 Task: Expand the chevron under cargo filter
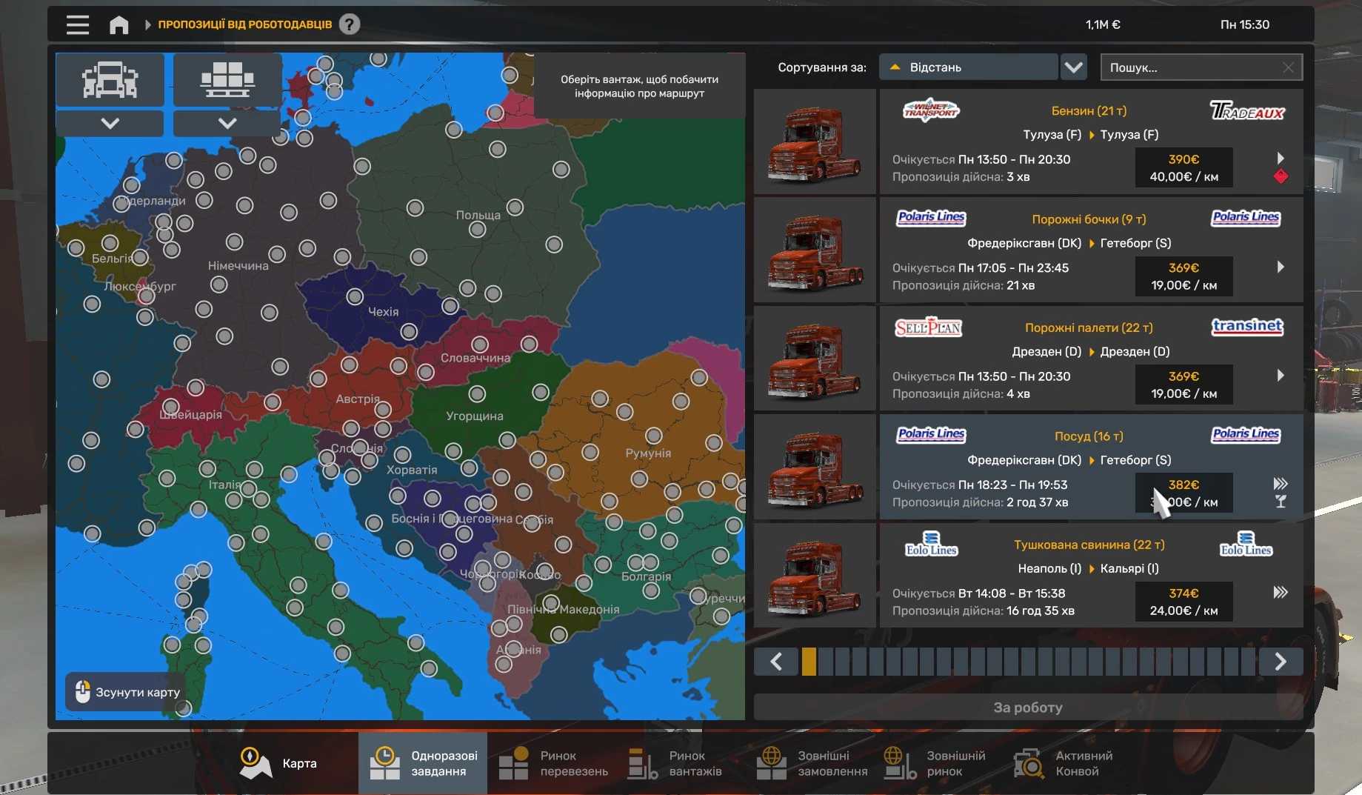pos(227,123)
